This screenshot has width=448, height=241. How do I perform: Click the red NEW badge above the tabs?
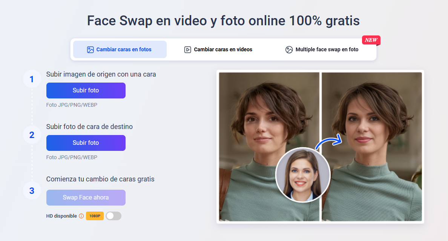[371, 40]
